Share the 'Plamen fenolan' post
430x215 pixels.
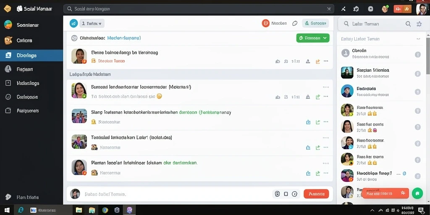[317, 173]
